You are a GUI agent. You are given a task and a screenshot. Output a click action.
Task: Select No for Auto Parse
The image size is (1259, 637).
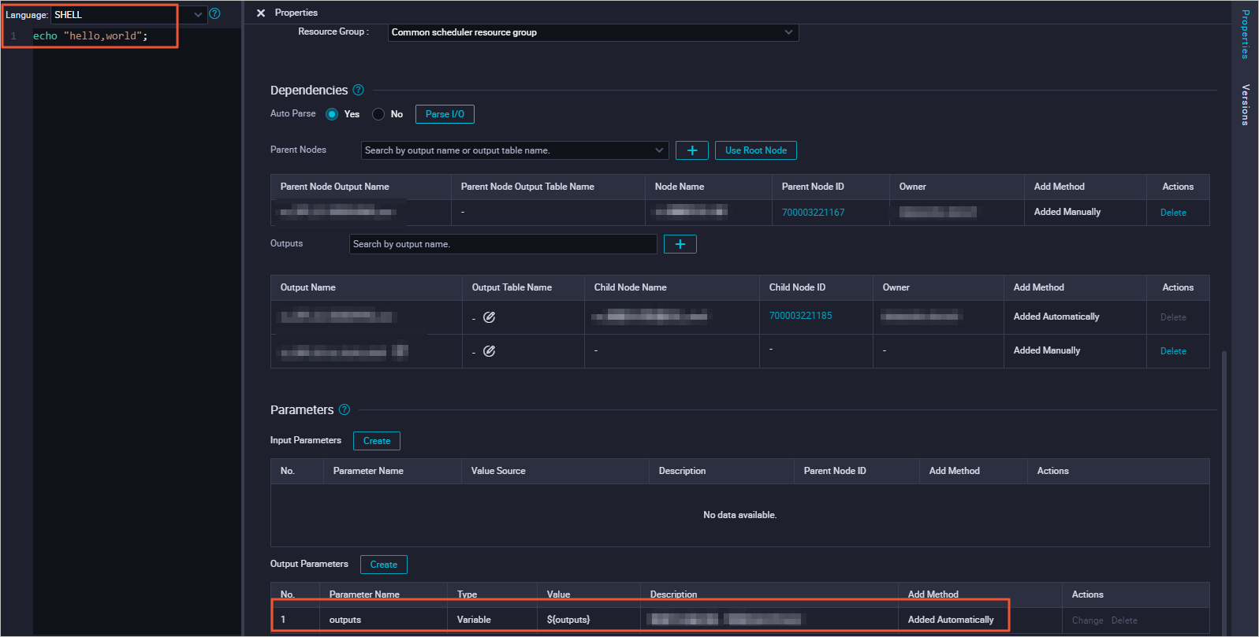point(378,114)
